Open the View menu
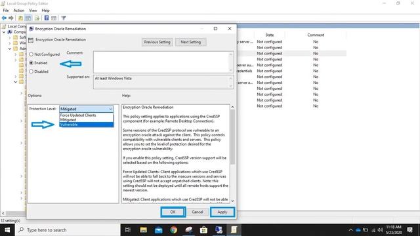This screenshot has width=420, height=236. click(33, 10)
